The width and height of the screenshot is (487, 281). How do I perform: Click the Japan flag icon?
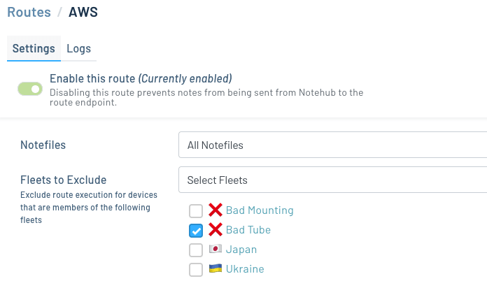pyautogui.click(x=215, y=250)
